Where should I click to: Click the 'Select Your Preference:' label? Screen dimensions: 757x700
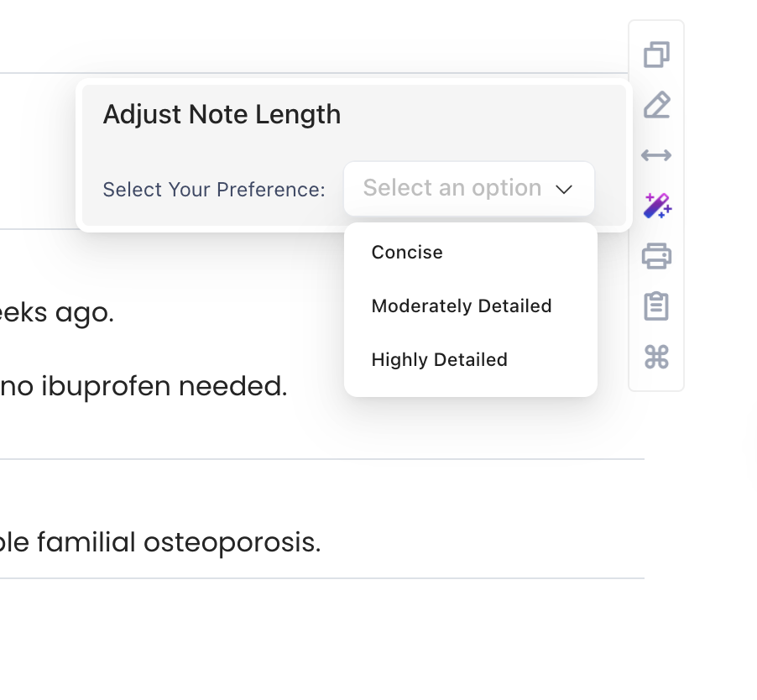(x=213, y=190)
